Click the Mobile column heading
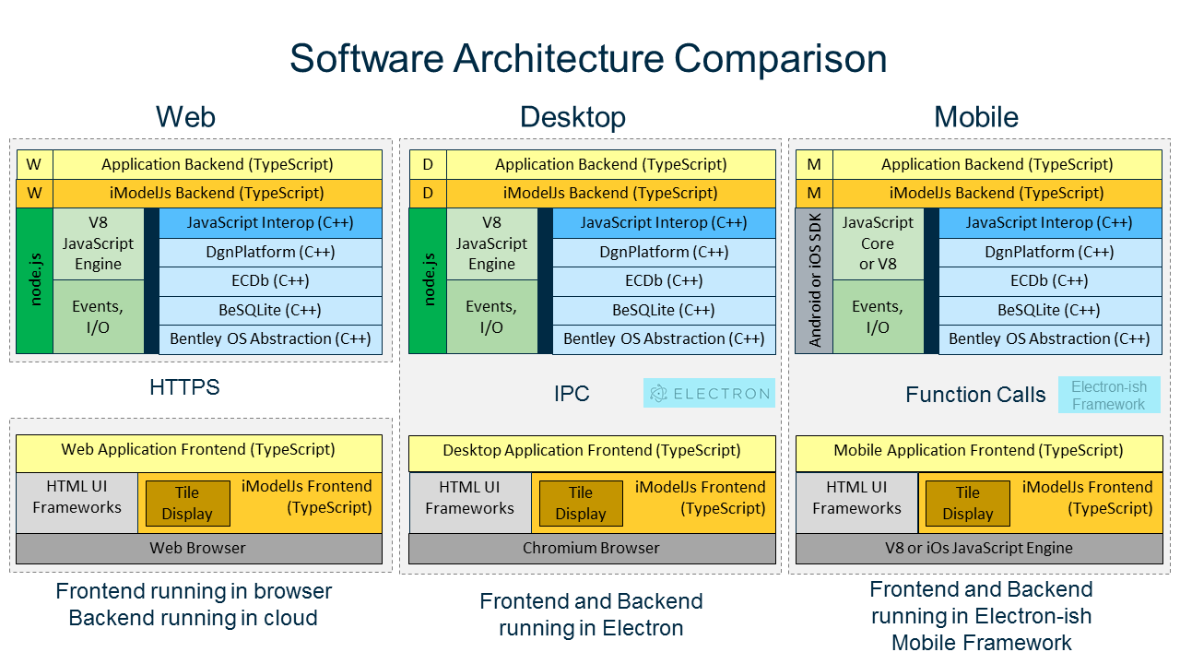This screenshot has width=1180, height=664. tap(976, 117)
